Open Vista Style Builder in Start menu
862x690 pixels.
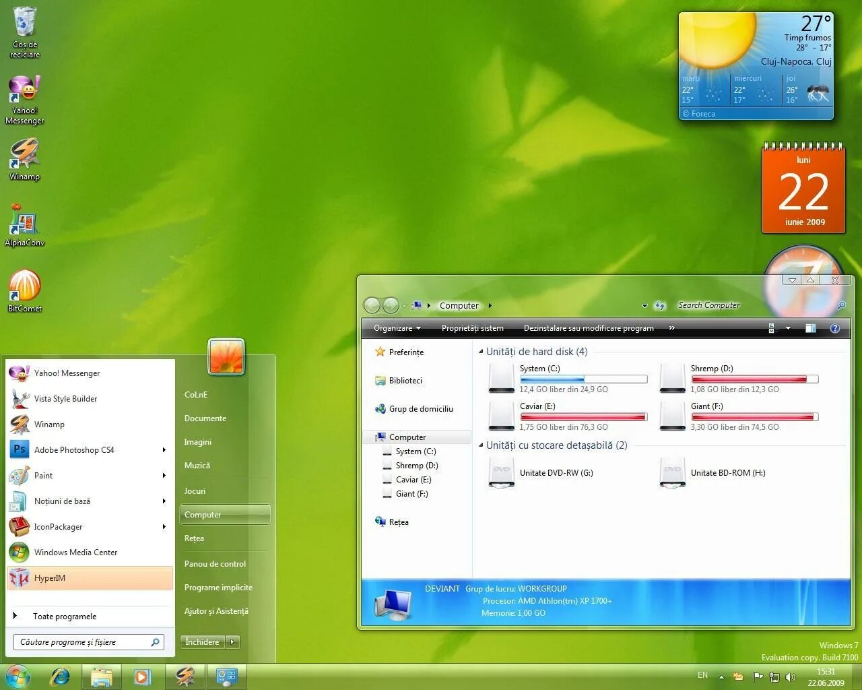[x=90, y=399]
